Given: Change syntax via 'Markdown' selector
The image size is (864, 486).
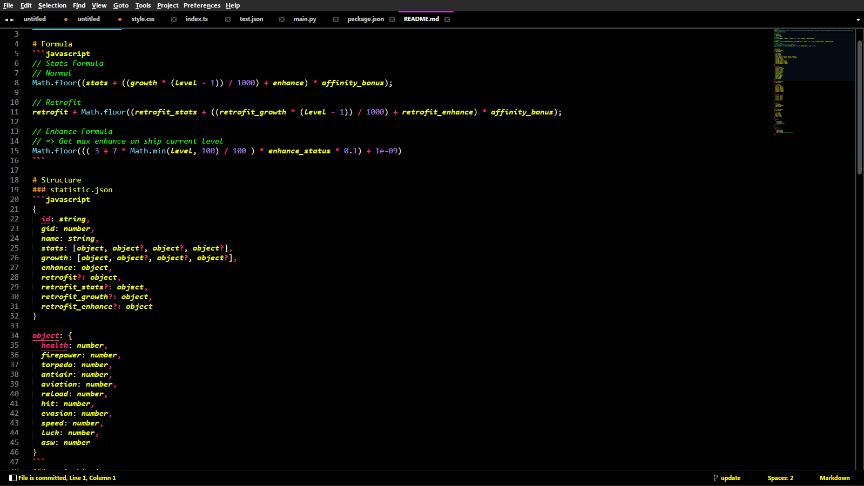Looking at the screenshot, I should click(x=834, y=478).
